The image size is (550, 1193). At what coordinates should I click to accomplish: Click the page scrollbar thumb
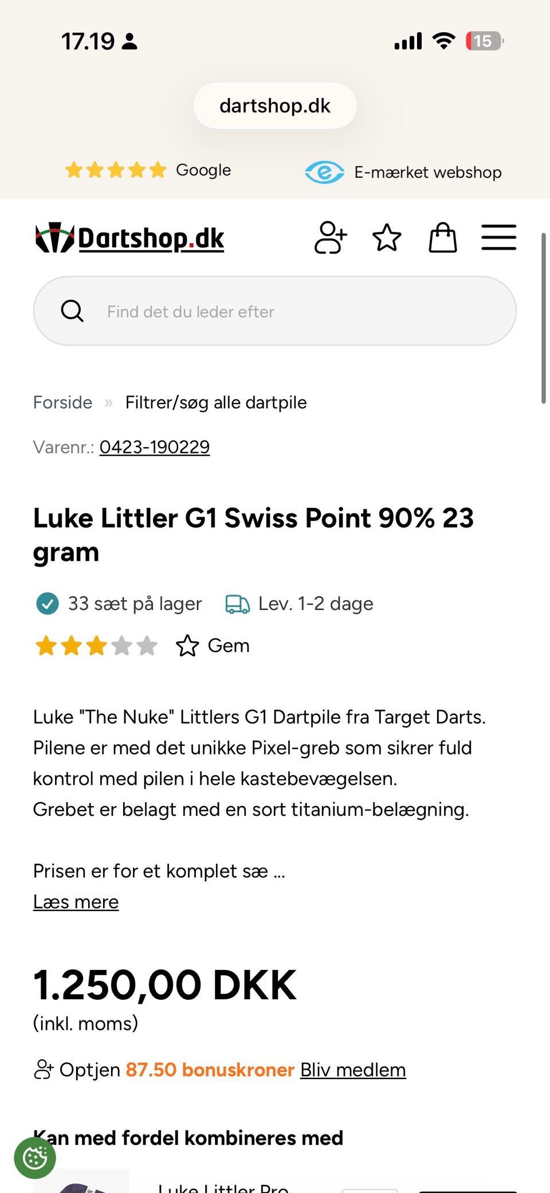point(543,318)
